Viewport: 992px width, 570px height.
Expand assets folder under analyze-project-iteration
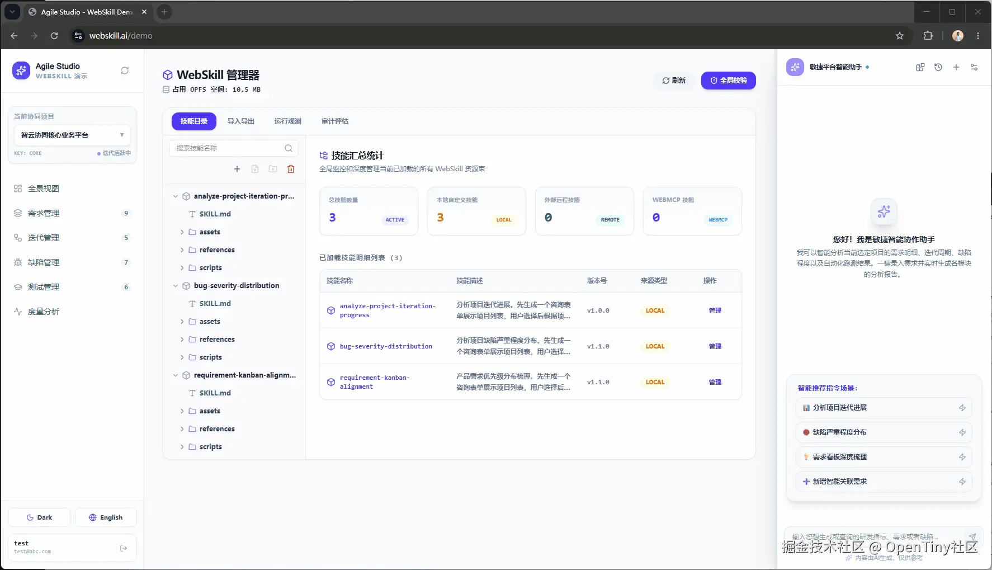[x=182, y=232]
